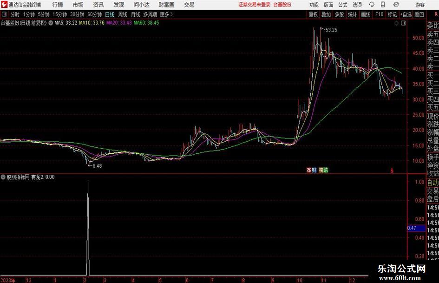Open the 行情 menu
439x283 pixels.
click(x=58, y=5)
